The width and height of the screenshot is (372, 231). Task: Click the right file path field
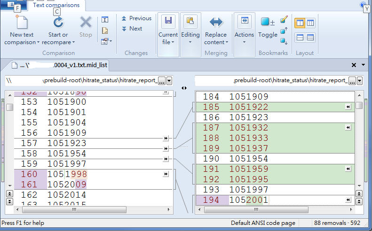pos(272,81)
